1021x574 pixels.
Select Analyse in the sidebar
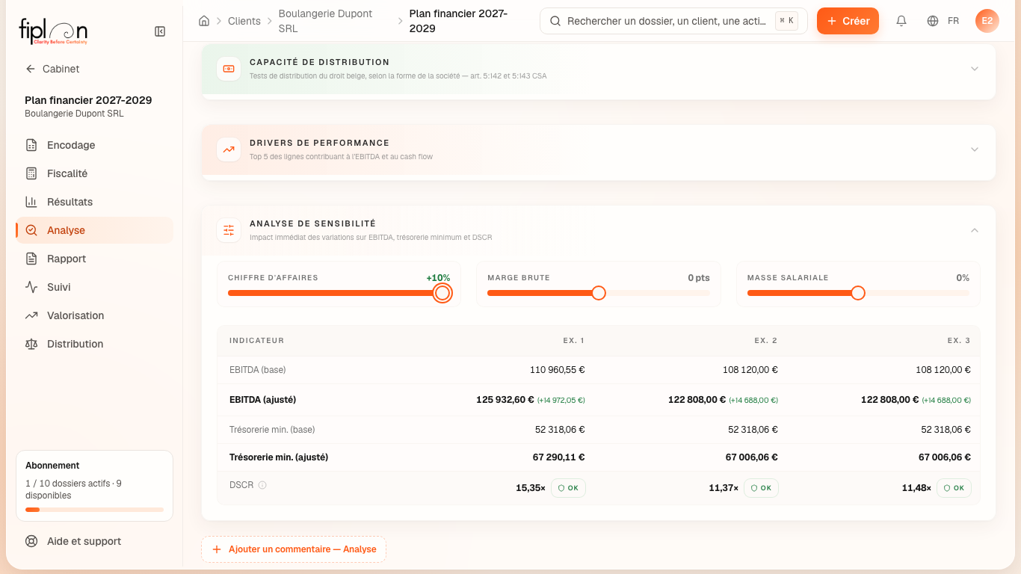coord(94,230)
